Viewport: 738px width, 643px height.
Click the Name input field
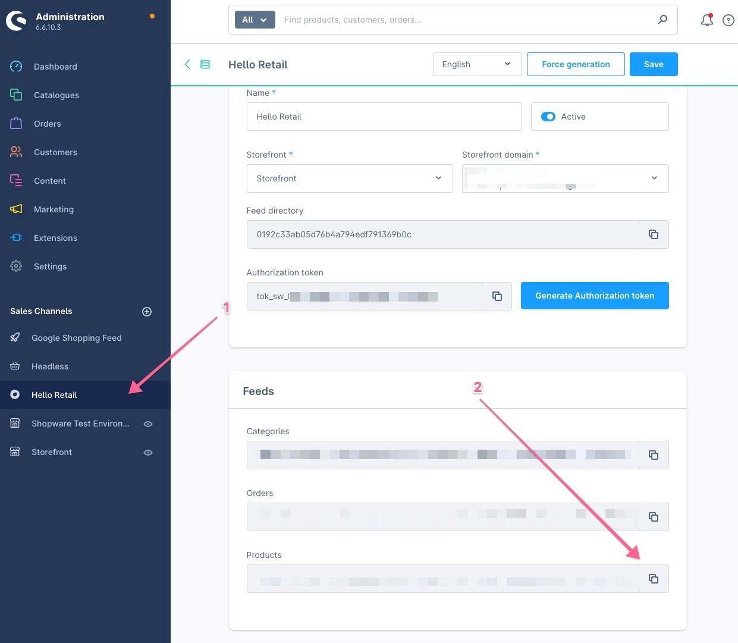click(x=384, y=117)
